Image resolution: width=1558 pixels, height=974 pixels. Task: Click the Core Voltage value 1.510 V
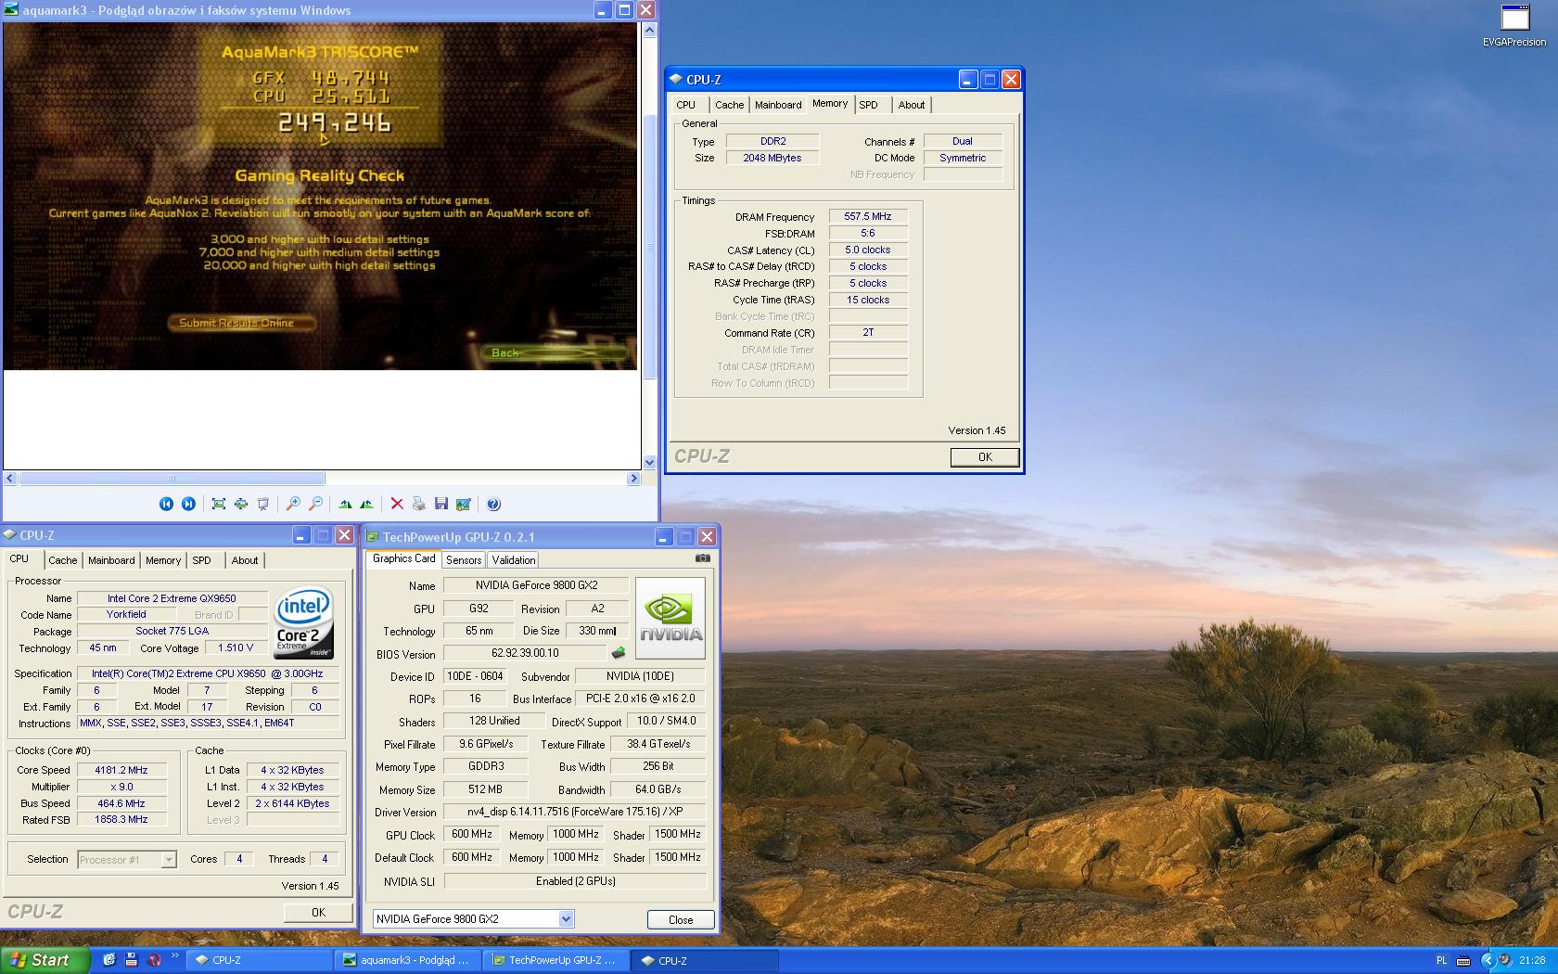coord(236,647)
